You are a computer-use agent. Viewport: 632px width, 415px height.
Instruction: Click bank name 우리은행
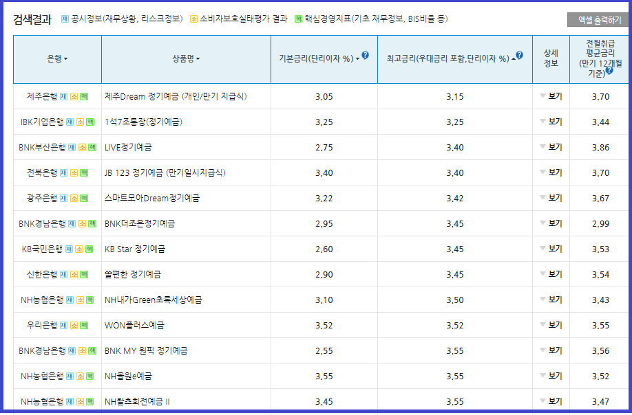click(x=42, y=325)
